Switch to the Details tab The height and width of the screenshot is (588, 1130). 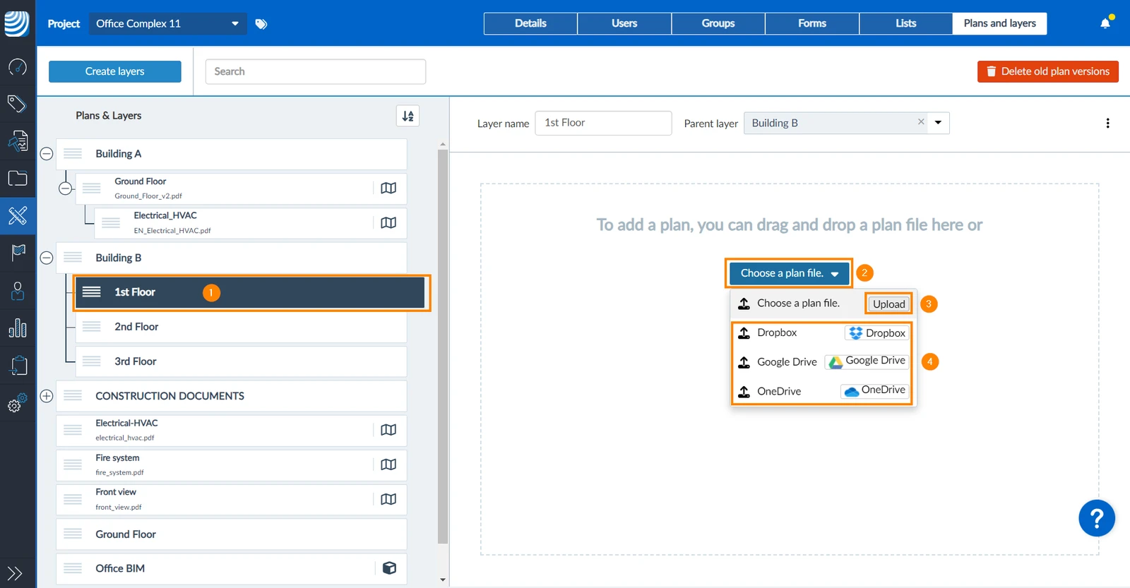[530, 23]
